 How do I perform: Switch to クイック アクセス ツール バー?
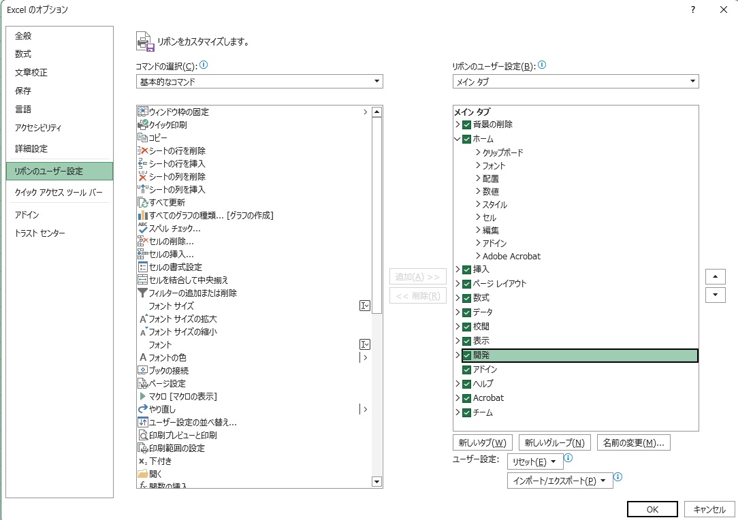pos(59,193)
